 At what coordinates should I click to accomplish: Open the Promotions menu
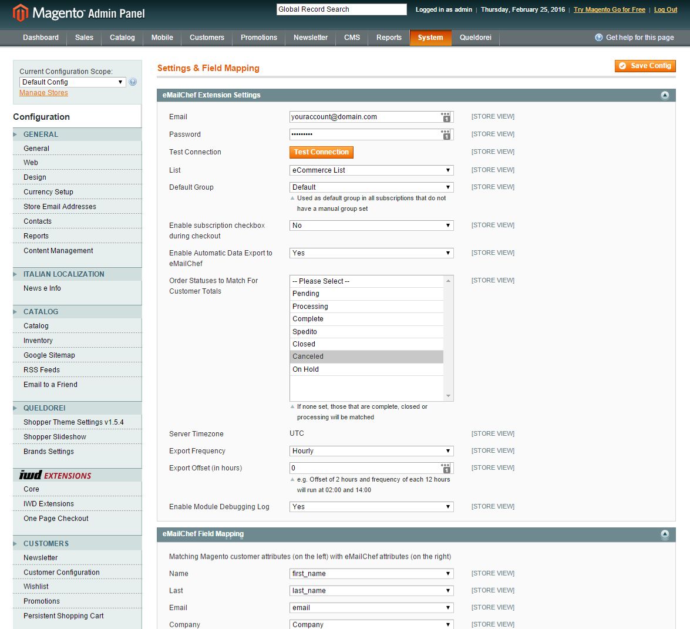pos(259,38)
